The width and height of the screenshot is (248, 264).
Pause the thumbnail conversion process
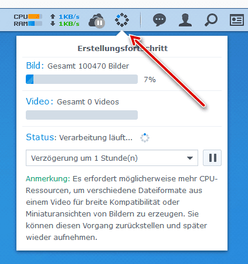click(212, 158)
